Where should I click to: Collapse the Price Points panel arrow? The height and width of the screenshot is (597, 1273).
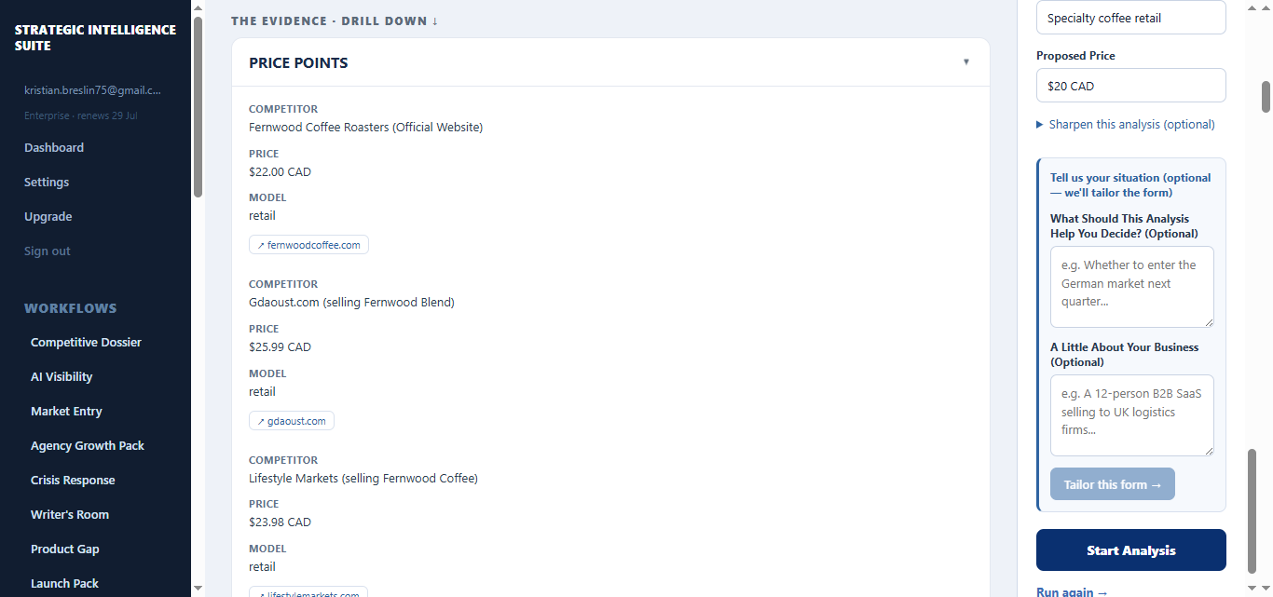click(x=966, y=62)
